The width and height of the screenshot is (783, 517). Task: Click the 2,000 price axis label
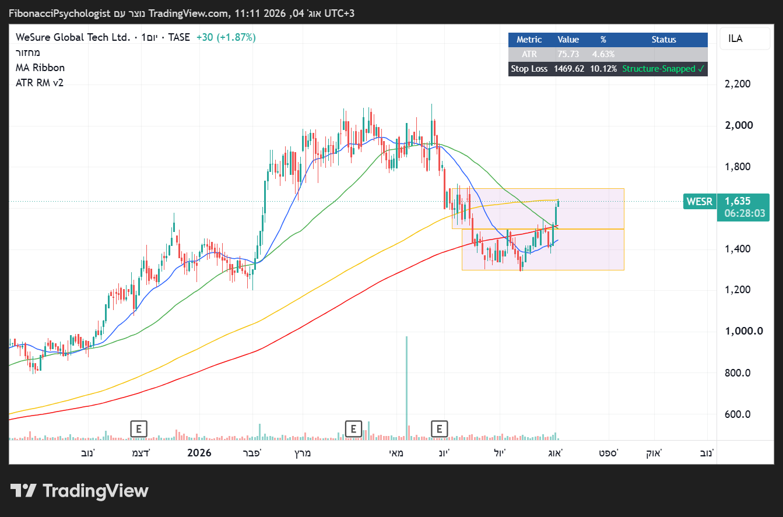pyautogui.click(x=738, y=125)
